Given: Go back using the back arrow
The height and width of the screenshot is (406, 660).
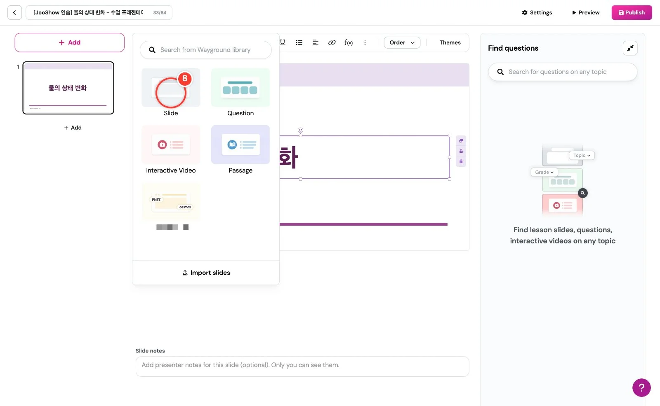Looking at the screenshot, I should click(x=14, y=13).
